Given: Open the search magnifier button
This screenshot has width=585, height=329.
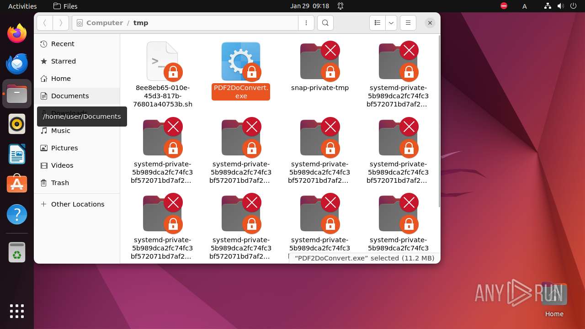Looking at the screenshot, I should [x=325, y=23].
